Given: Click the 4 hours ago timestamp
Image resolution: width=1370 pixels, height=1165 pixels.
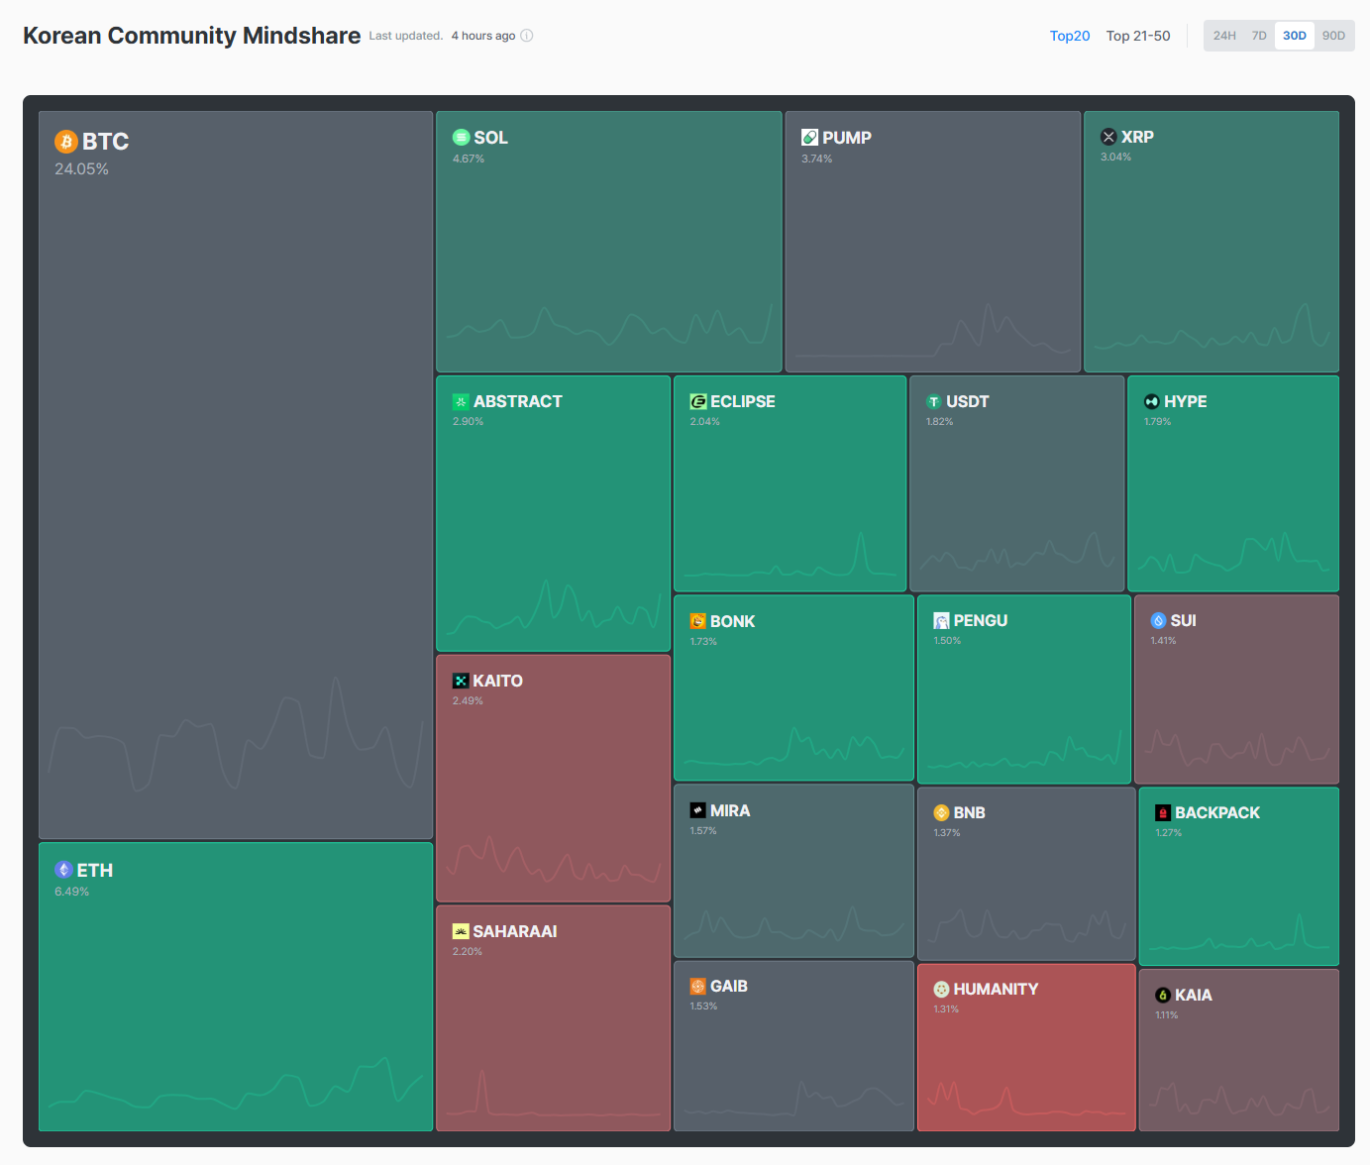Looking at the screenshot, I should (483, 36).
